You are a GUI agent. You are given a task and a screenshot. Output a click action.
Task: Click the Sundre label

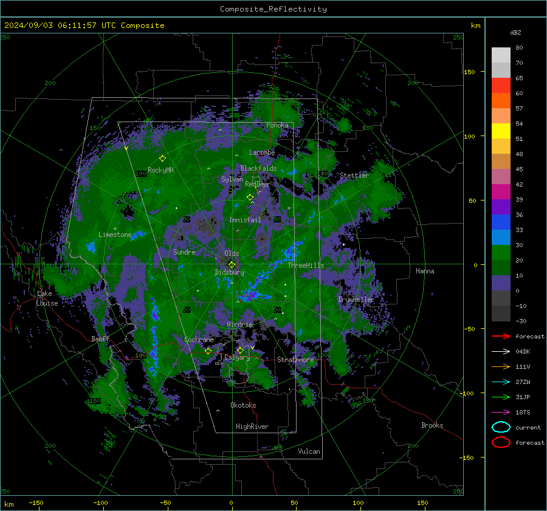pos(184,252)
